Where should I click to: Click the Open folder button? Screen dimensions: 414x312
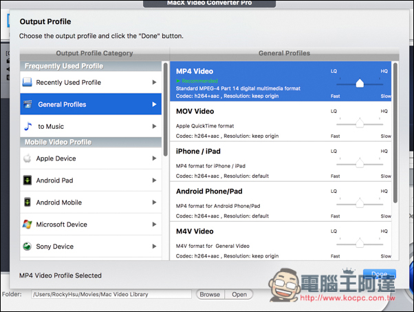click(239, 295)
